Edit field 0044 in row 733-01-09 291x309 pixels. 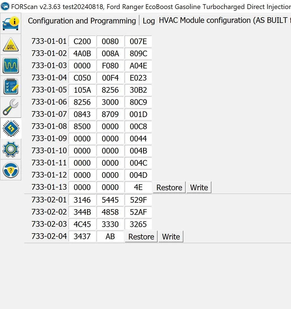pos(138,139)
